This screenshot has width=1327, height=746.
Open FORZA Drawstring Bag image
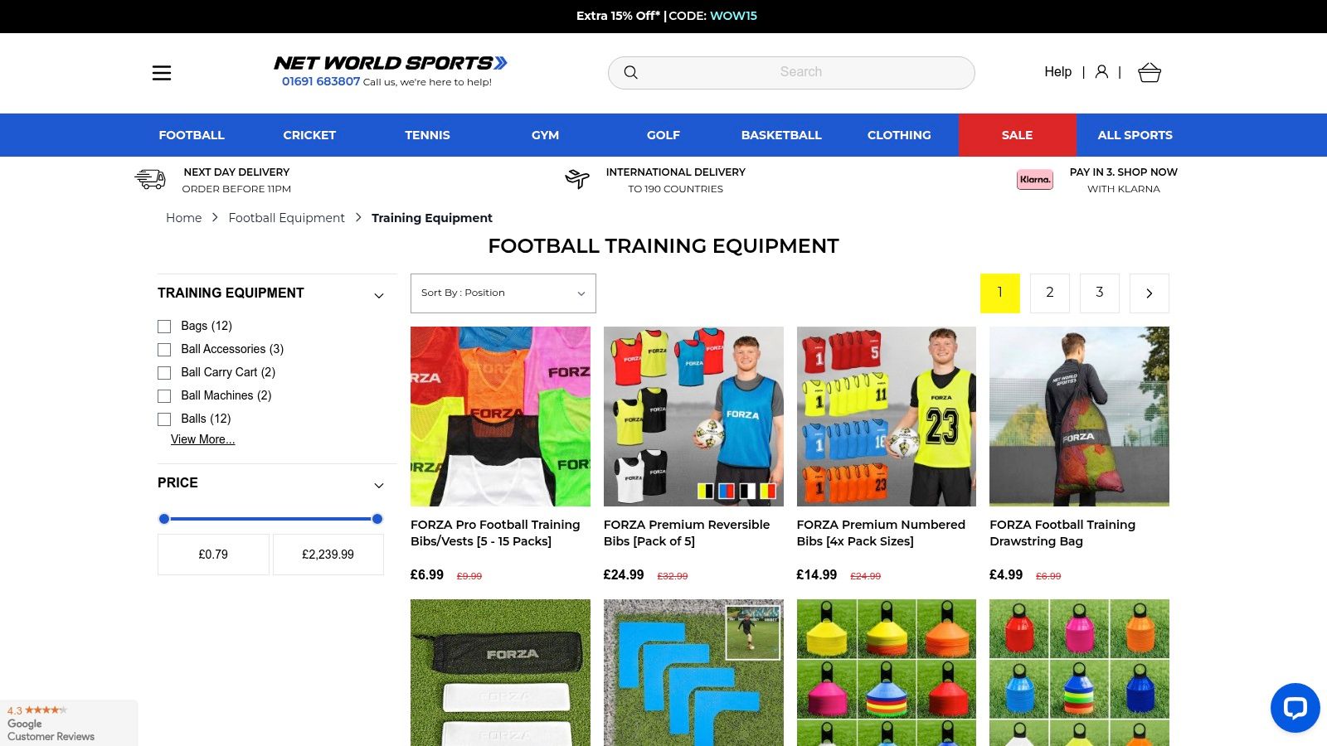[x=1079, y=416]
